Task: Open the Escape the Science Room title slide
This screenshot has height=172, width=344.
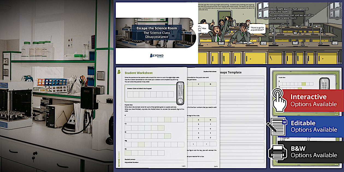Action: point(157,33)
